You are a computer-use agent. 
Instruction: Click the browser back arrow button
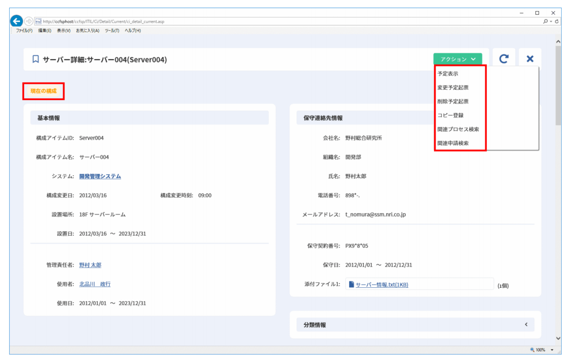pyautogui.click(x=16, y=21)
